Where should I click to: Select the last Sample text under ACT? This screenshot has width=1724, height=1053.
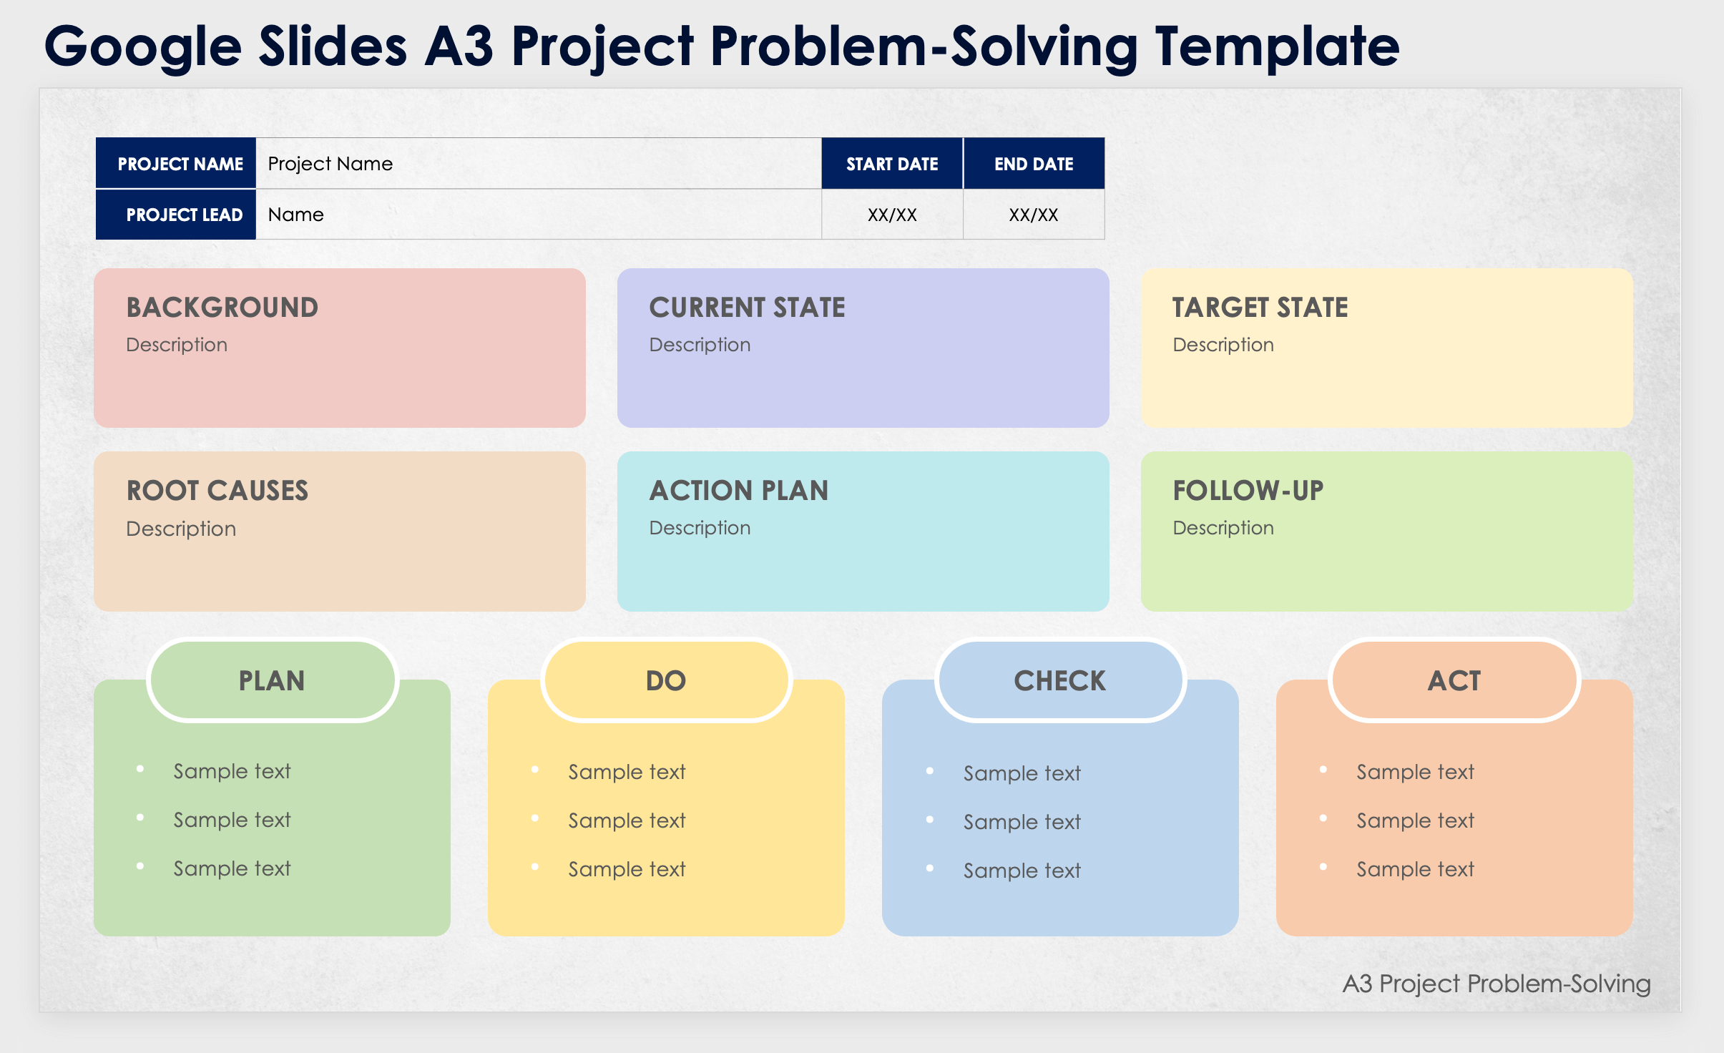[x=1415, y=869]
